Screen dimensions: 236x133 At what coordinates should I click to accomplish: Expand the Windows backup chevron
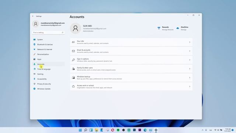coord(190,78)
